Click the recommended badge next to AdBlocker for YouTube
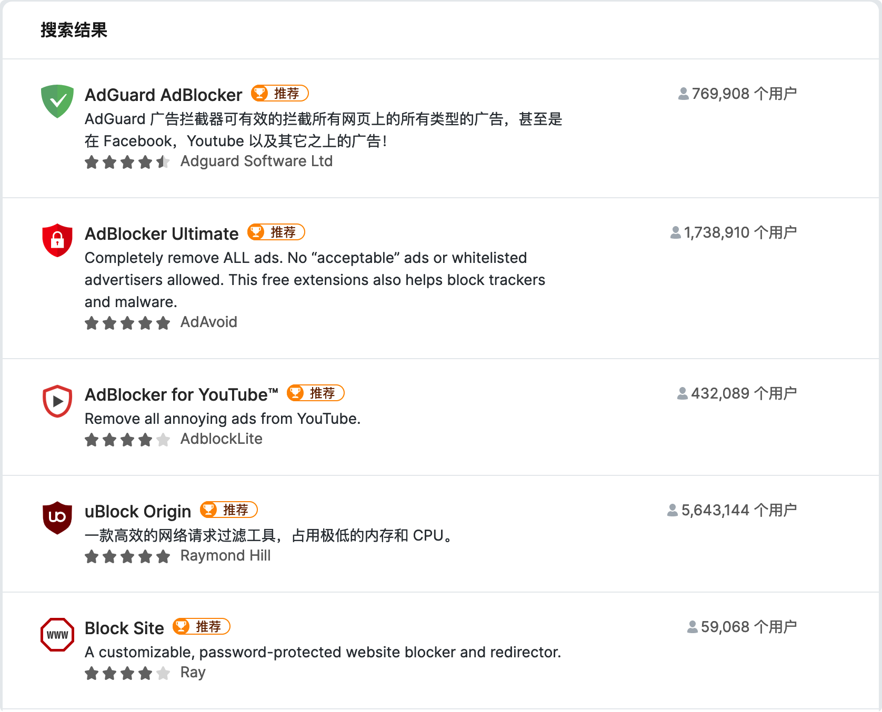Viewport: 882px width, 712px height. pos(316,393)
